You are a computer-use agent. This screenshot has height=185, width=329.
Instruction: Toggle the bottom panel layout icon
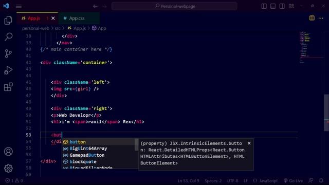coord(273,6)
